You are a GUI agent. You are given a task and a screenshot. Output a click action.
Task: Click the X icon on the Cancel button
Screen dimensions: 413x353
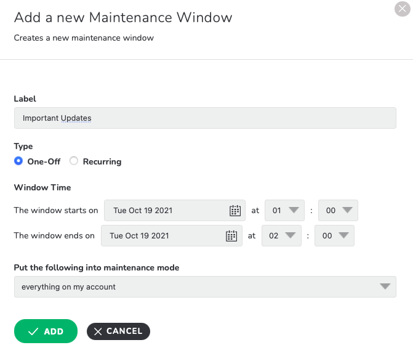(98, 331)
